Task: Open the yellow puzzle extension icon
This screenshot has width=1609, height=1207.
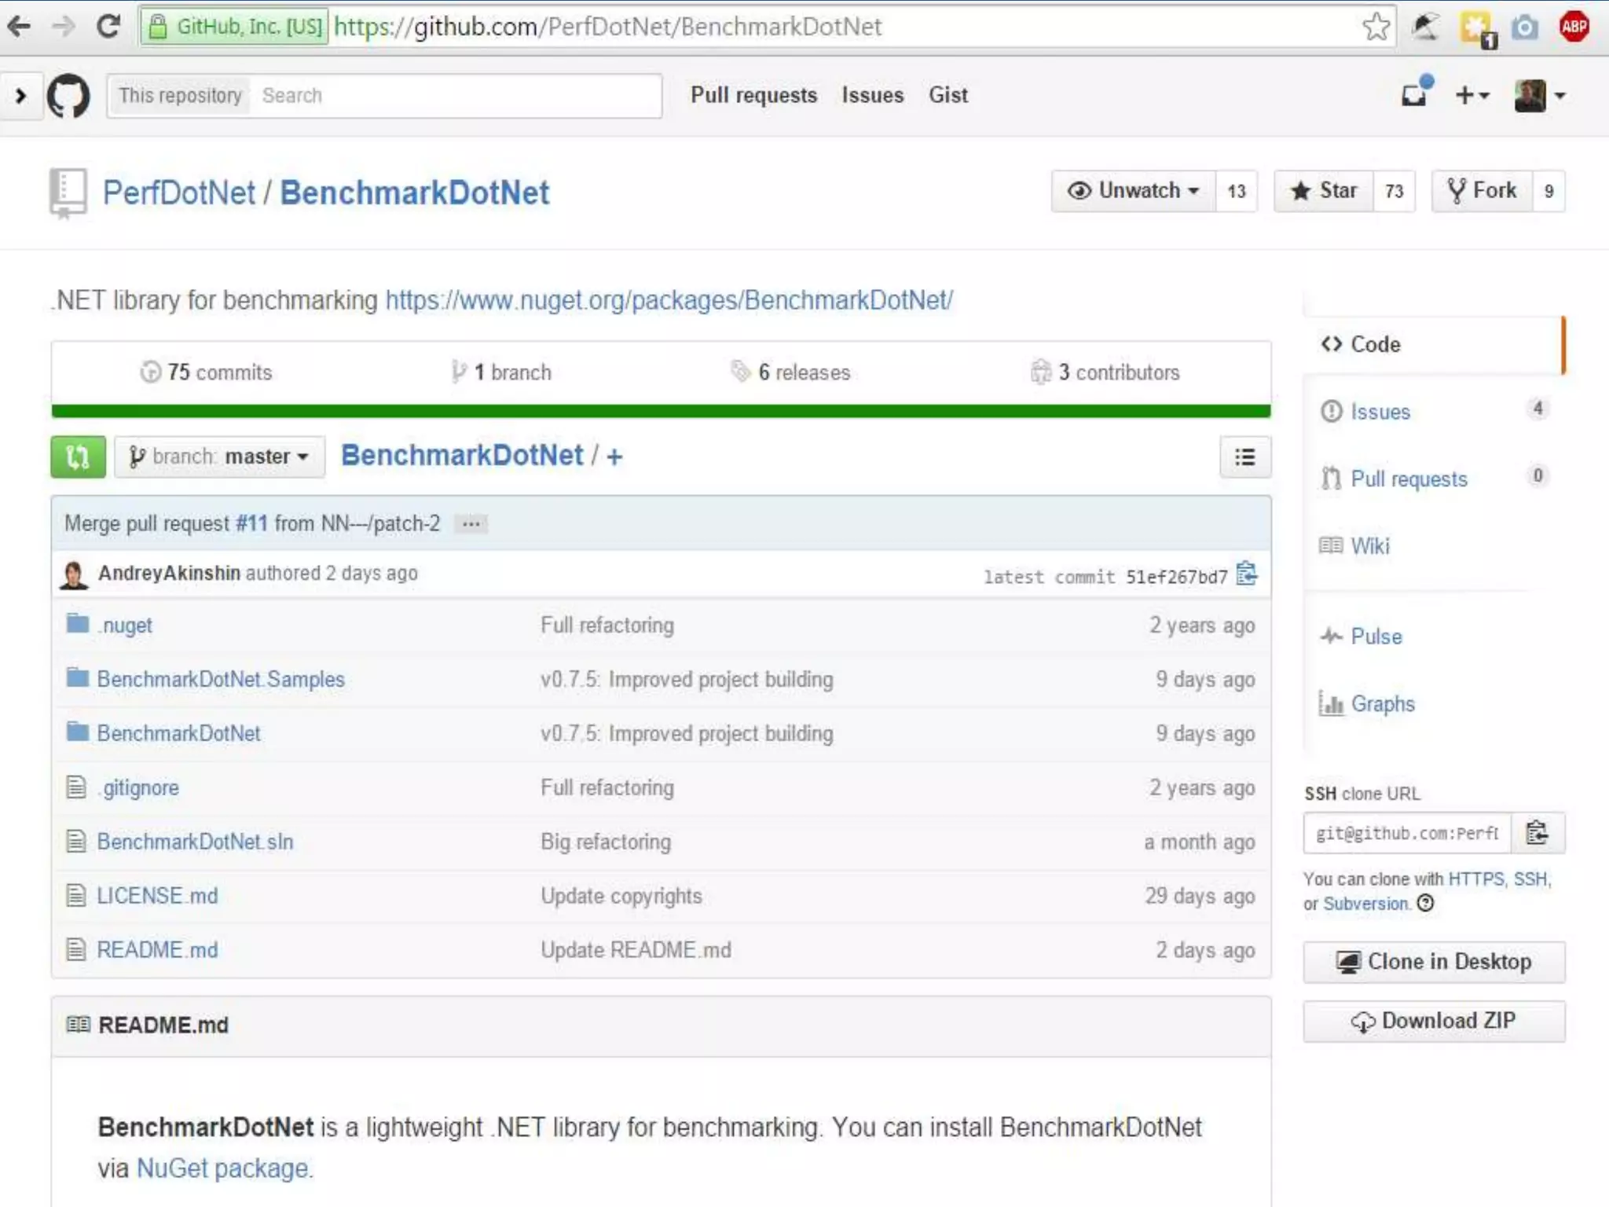Action: click(x=1476, y=29)
